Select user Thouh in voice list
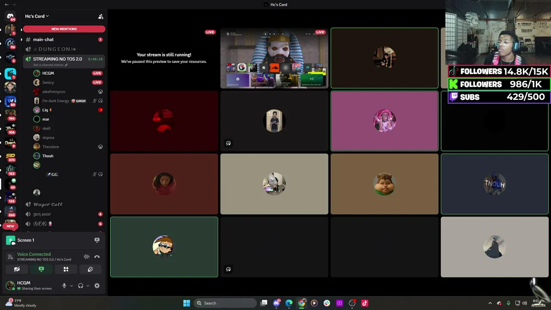551x310 pixels. (48, 156)
